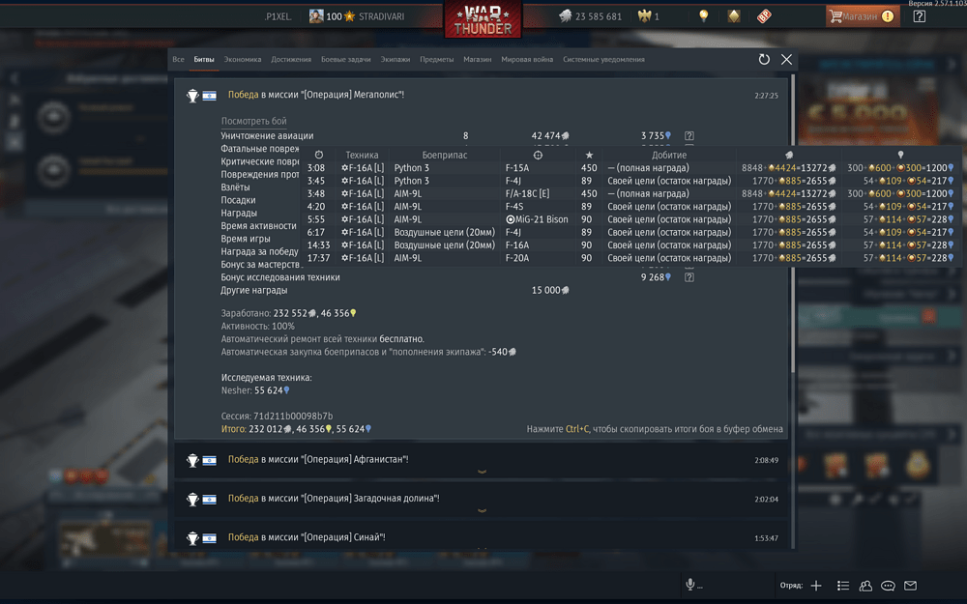Click the light bulb icon in top bar

tap(704, 16)
